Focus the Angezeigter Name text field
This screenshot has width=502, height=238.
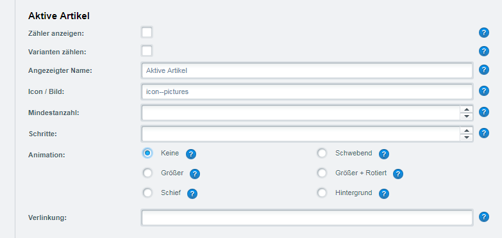point(306,70)
